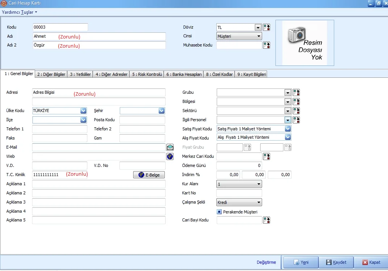
Task: Click the Merkez Cari Kodu lookup icon
Action: pyautogui.click(x=266, y=156)
